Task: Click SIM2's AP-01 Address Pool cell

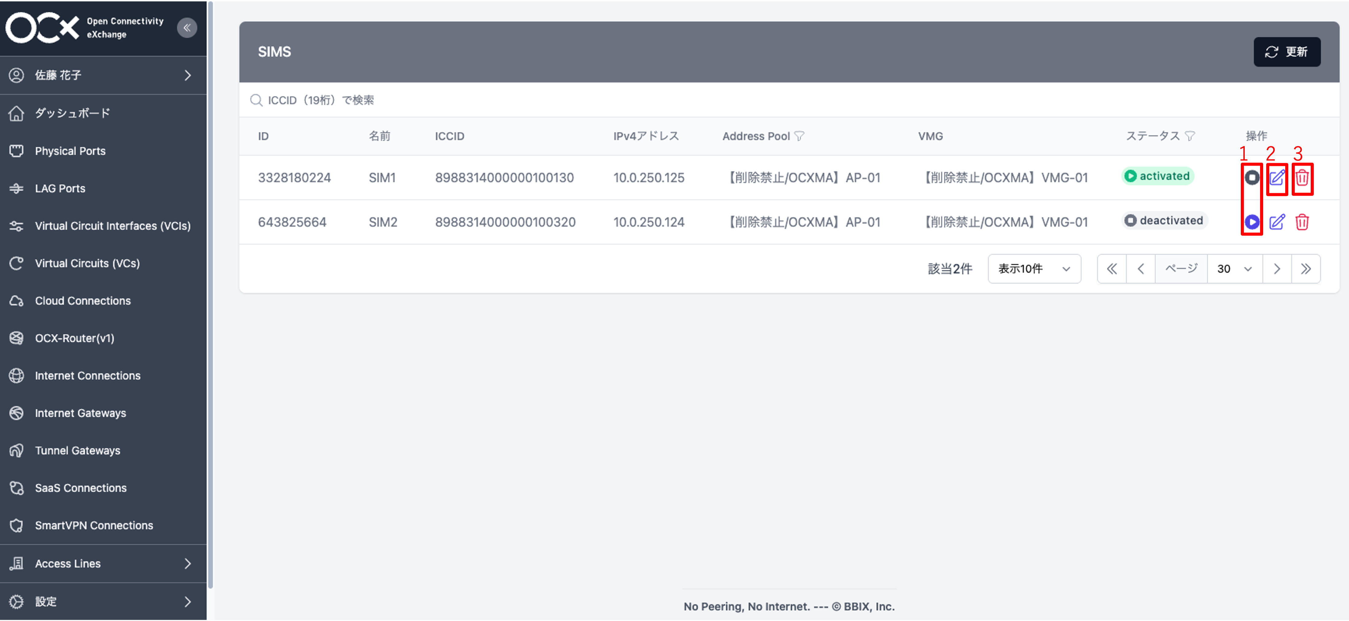Action: pyautogui.click(x=802, y=222)
